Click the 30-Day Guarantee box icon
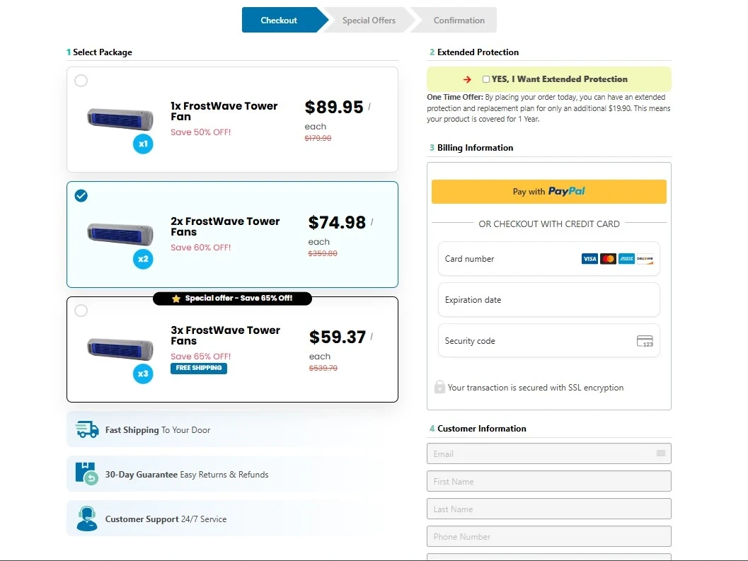 [87, 474]
